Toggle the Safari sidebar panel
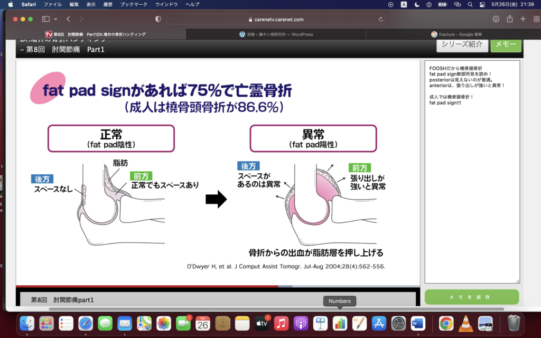This screenshot has height=338, width=541. point(45,19)
